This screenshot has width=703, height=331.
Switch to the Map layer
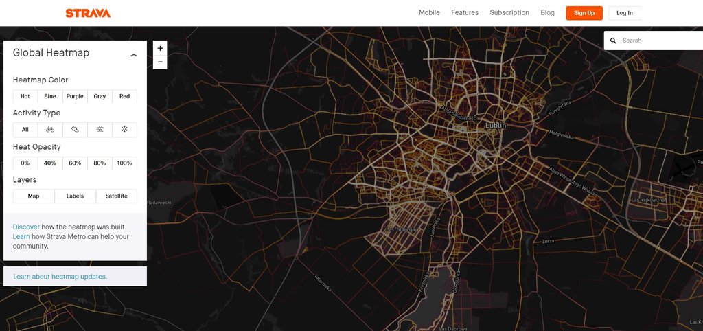click(x=34, y=196)
